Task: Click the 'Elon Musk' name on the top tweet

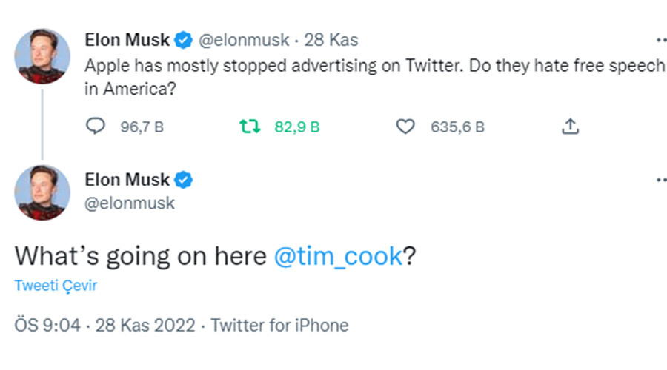Action: (x=127, y=40)
